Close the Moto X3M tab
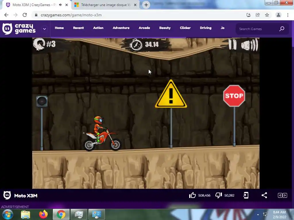The width and height of the screenshot is (294, 220). point(67,5)
